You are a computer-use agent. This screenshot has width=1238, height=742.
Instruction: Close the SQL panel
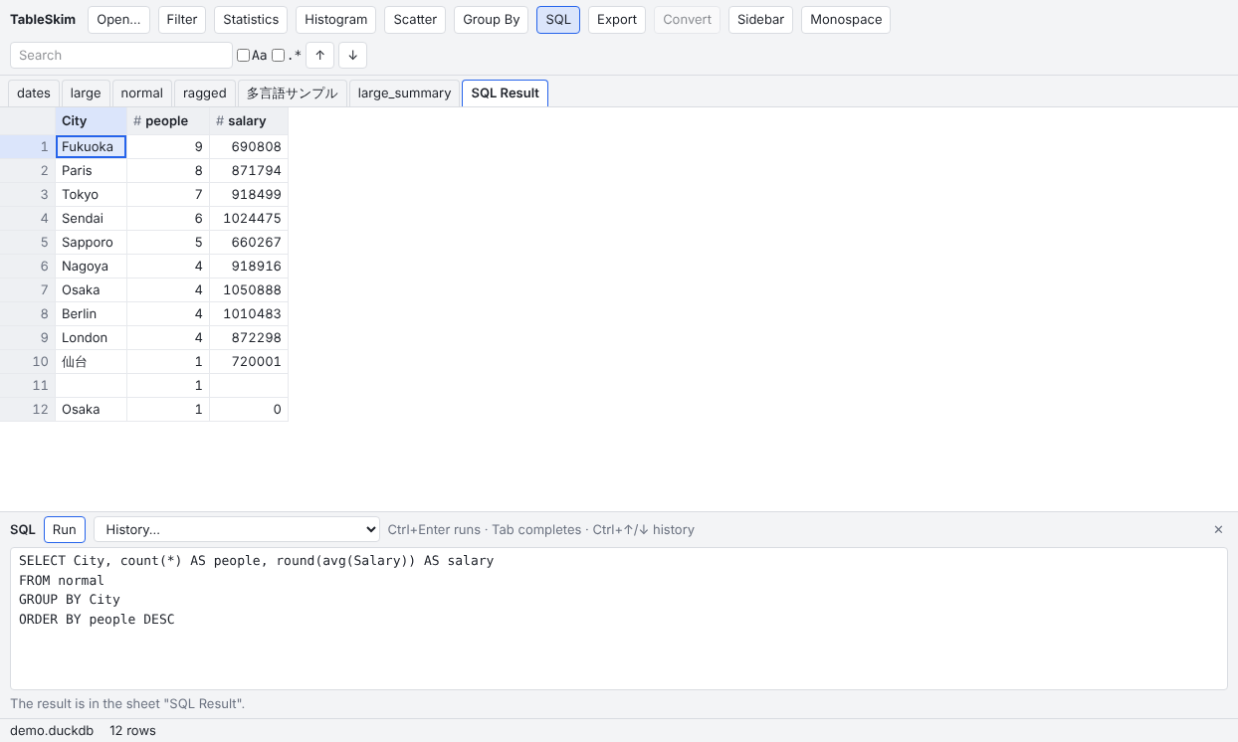coord(1218,529)
